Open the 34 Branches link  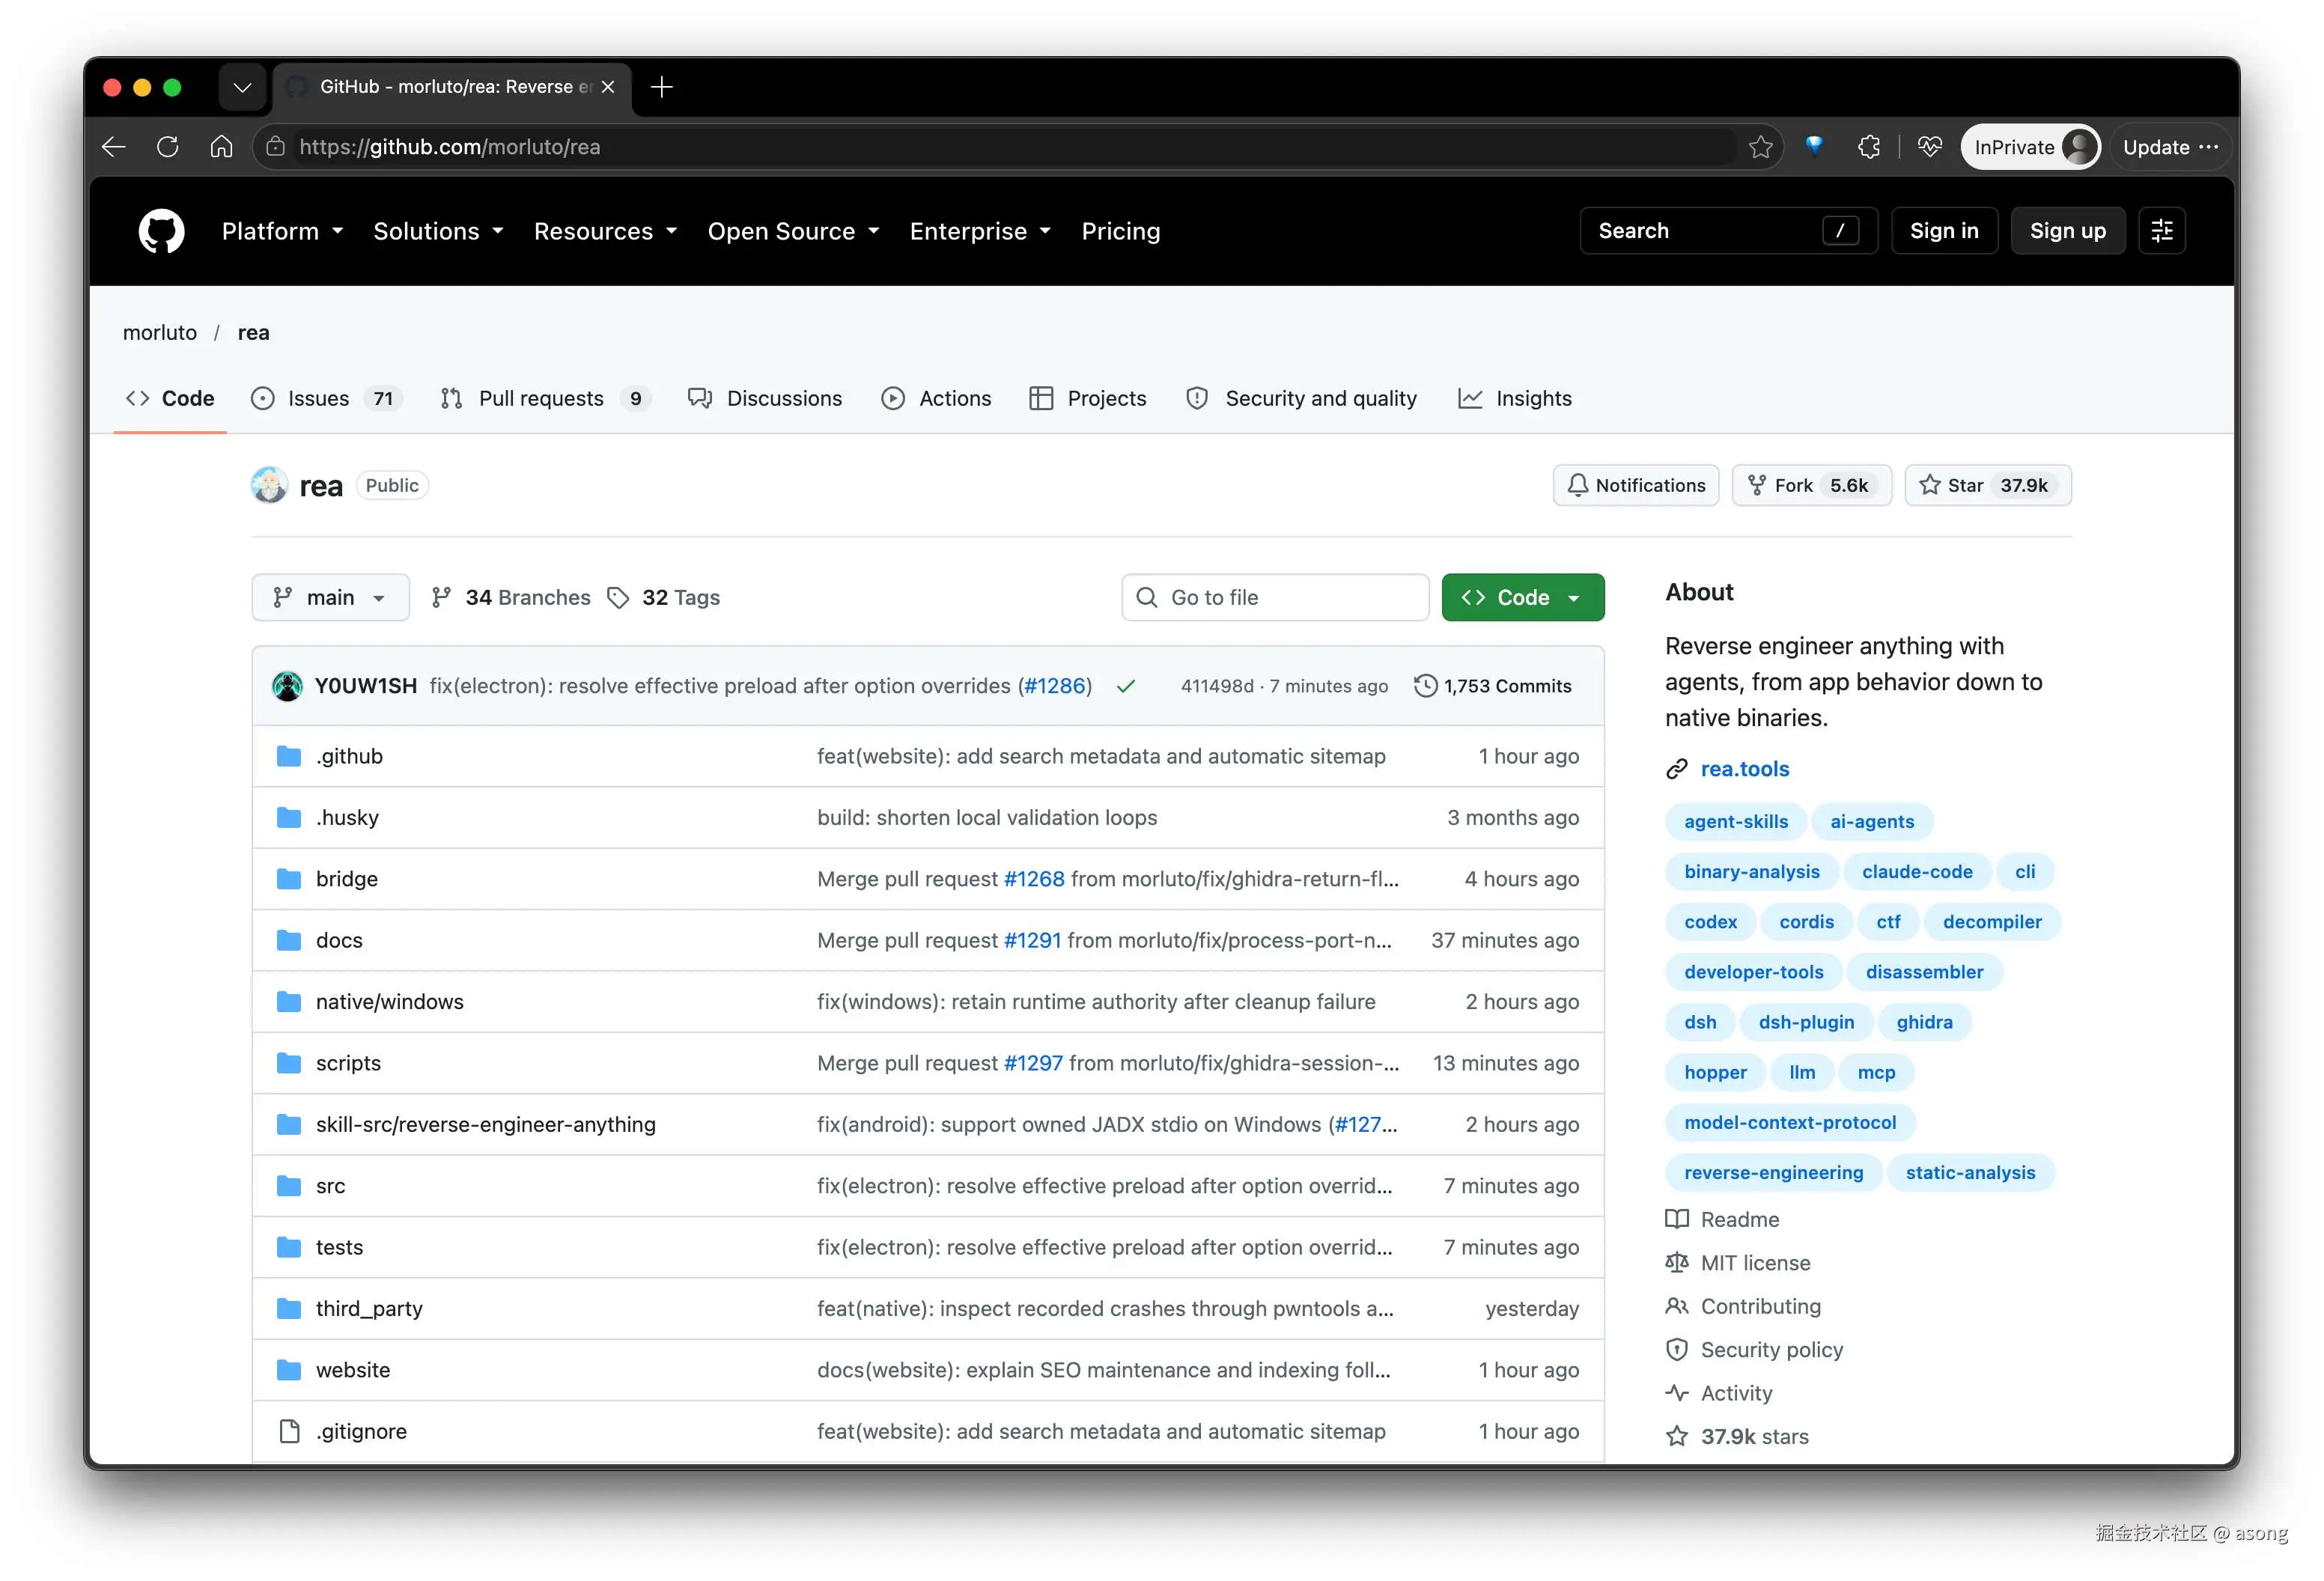pos(511,597)
